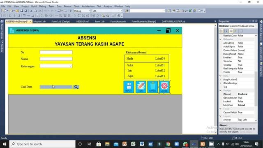
Task: Click the Add New Item icon in the toolbar
Action: 11,11
